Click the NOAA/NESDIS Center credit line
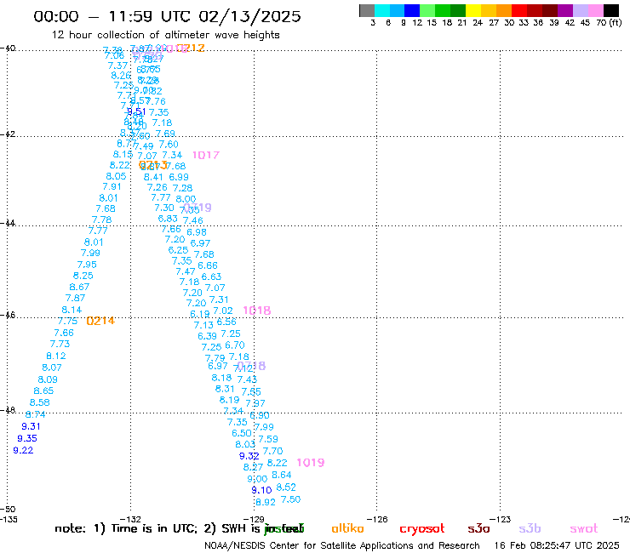 pos(342,546)
